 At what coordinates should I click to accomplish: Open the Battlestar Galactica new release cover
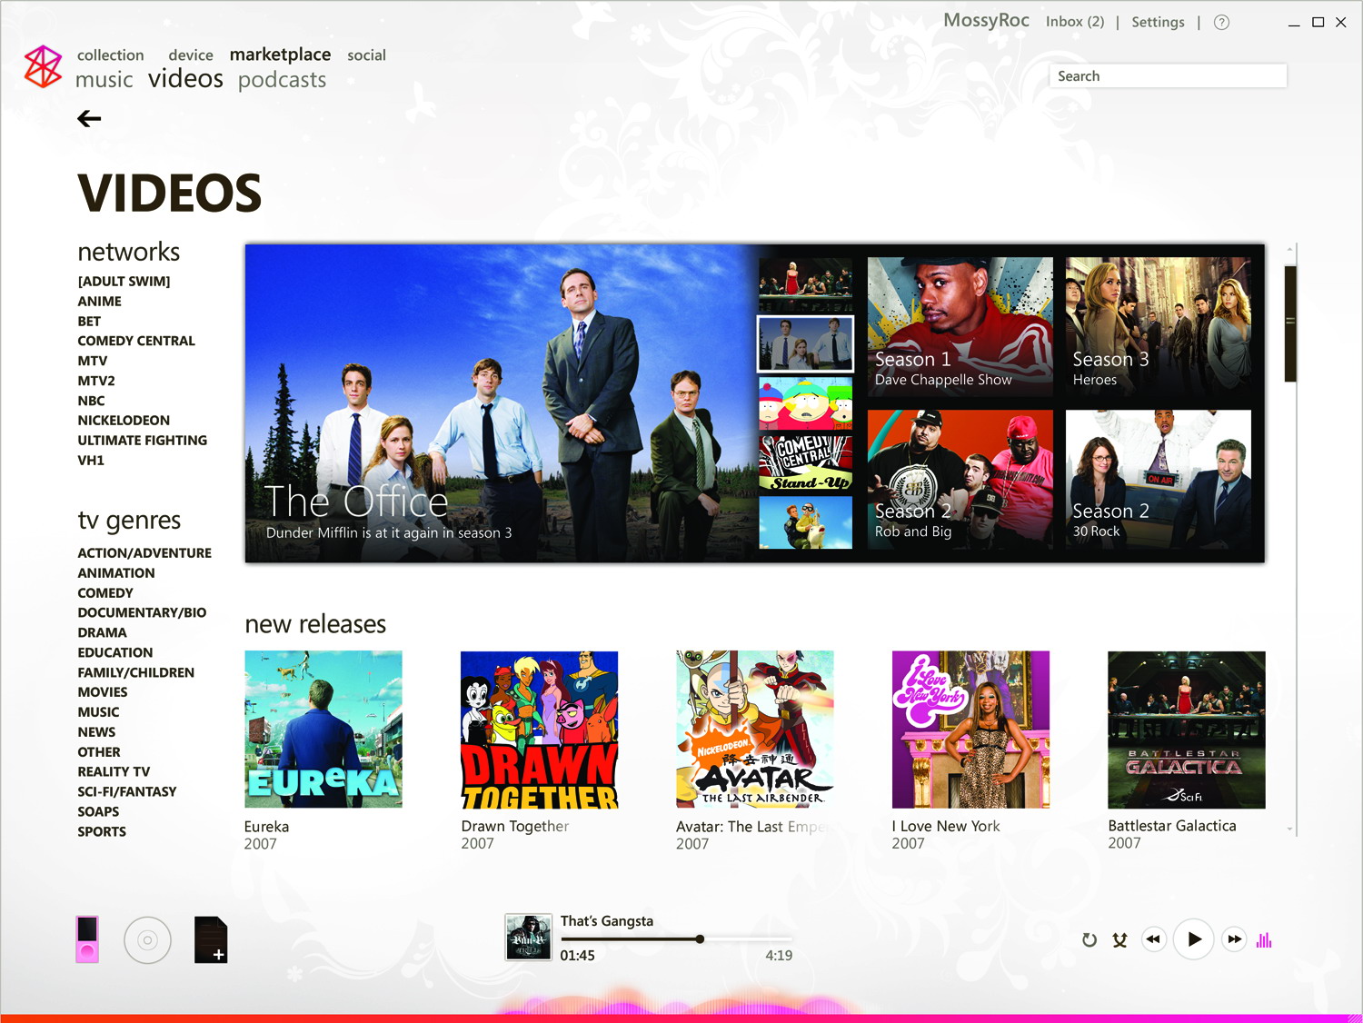coord(1187,730)
